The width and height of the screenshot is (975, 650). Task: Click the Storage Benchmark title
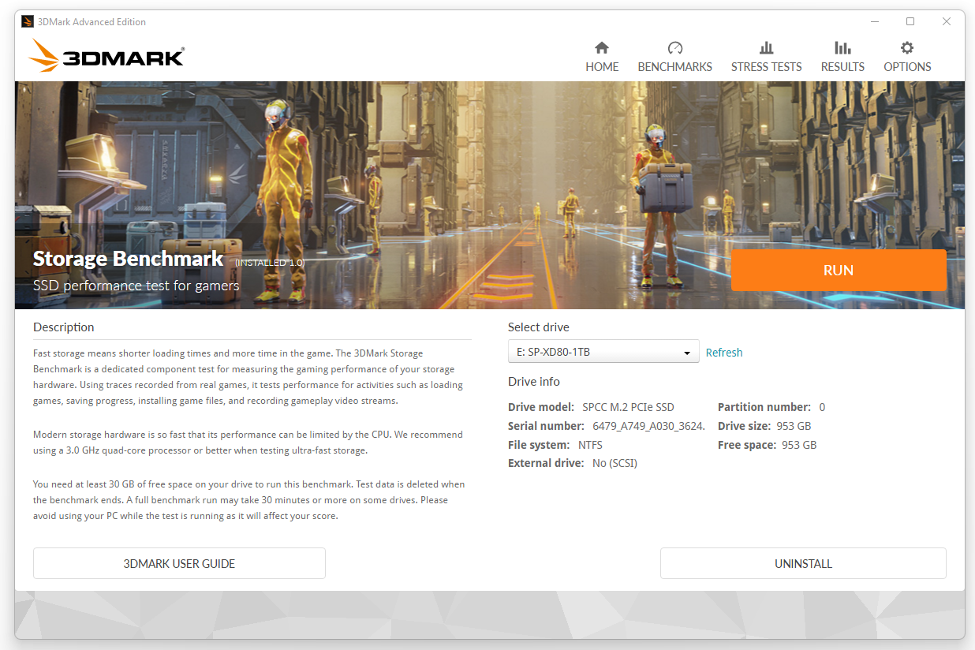[x=129, y=259]
